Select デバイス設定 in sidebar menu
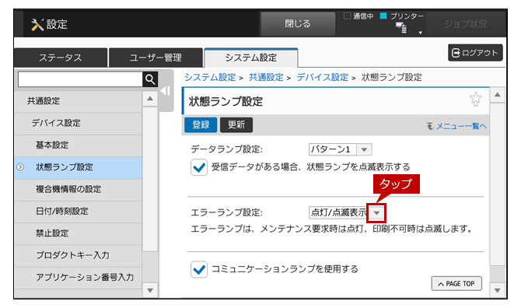The height and width of the screenshot is (308, 521). tap(78, 123)
